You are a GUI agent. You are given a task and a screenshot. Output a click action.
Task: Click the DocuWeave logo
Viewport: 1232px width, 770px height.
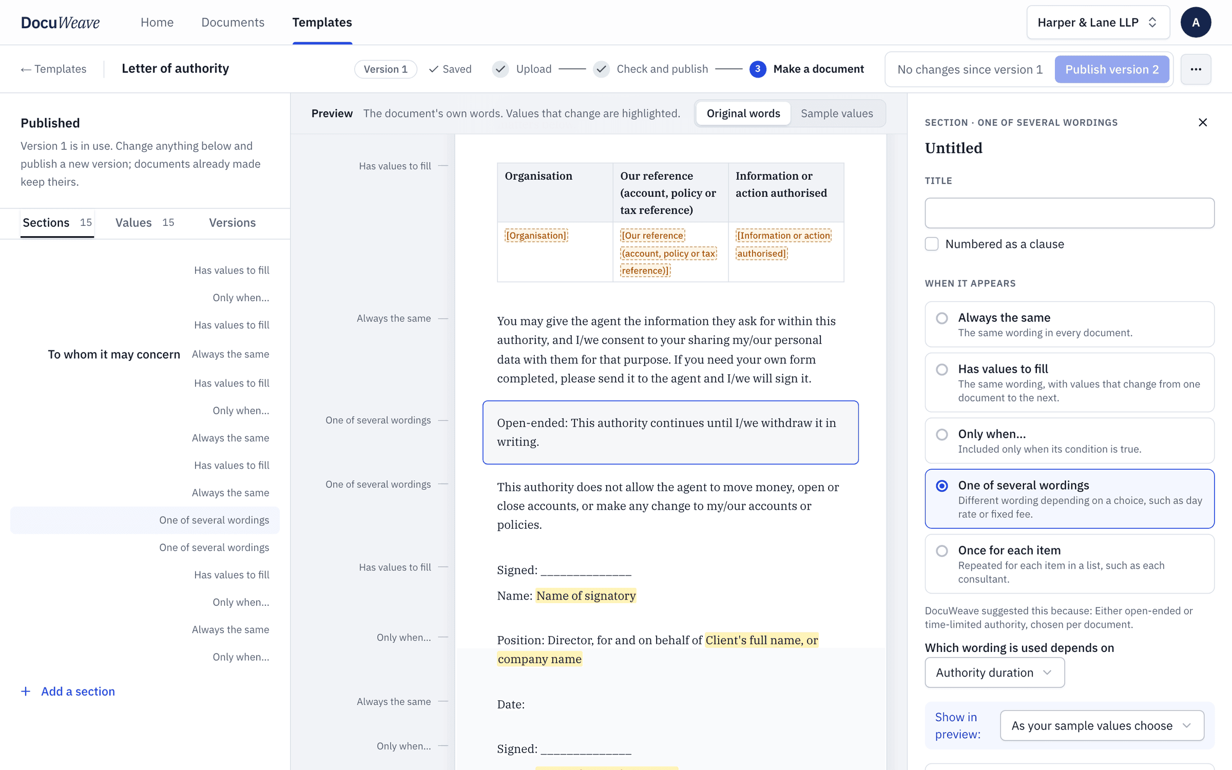(x=60, y=23)
